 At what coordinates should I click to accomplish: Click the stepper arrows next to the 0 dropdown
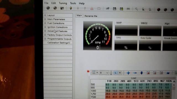click(x=111, y=73)
